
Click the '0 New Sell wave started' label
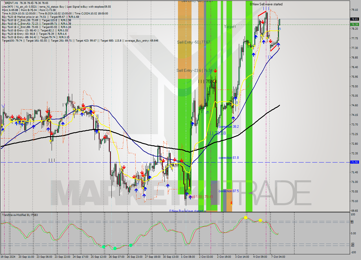tap(266, 4)
